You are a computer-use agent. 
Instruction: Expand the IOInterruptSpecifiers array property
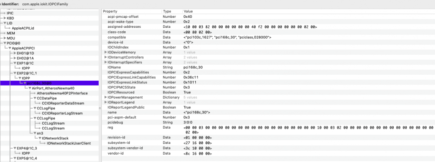(105, 62)
